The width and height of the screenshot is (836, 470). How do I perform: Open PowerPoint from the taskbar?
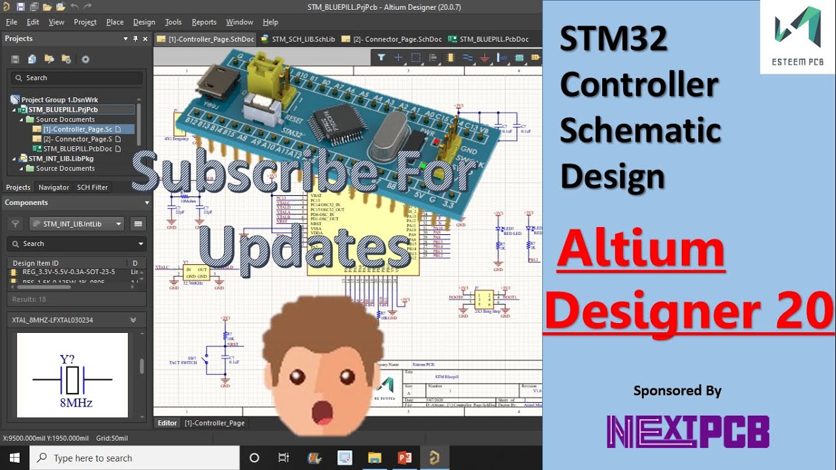[x=404, y=458]
